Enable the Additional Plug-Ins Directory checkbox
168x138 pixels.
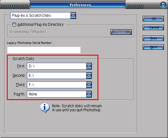(x=14, y=25)
